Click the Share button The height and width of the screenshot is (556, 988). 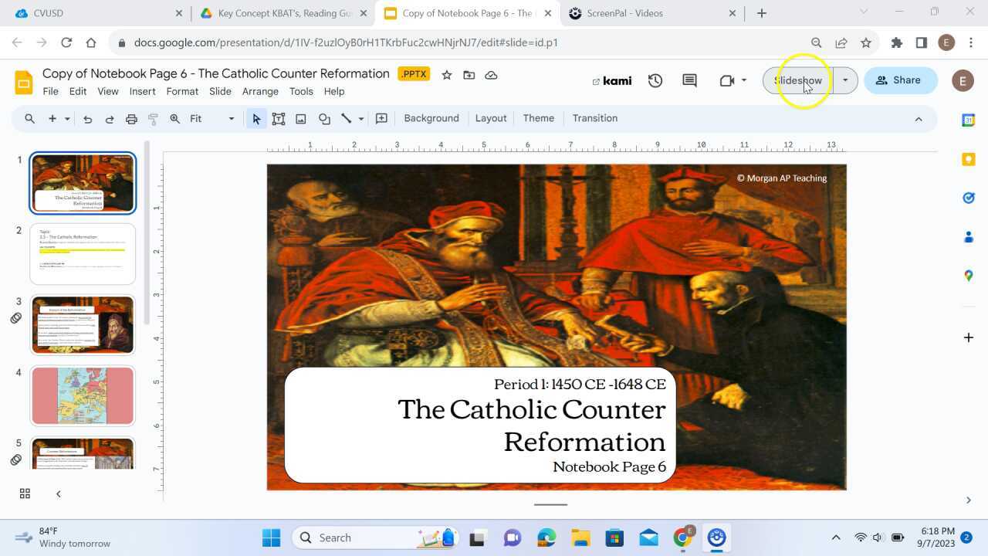tap(899, 80)
